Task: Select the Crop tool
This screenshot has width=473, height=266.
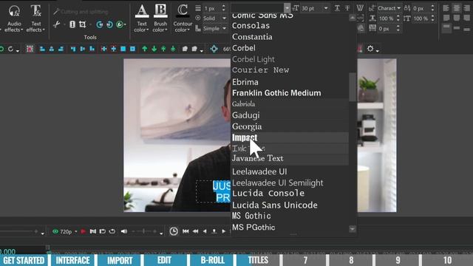Action: tap(82, 24)
